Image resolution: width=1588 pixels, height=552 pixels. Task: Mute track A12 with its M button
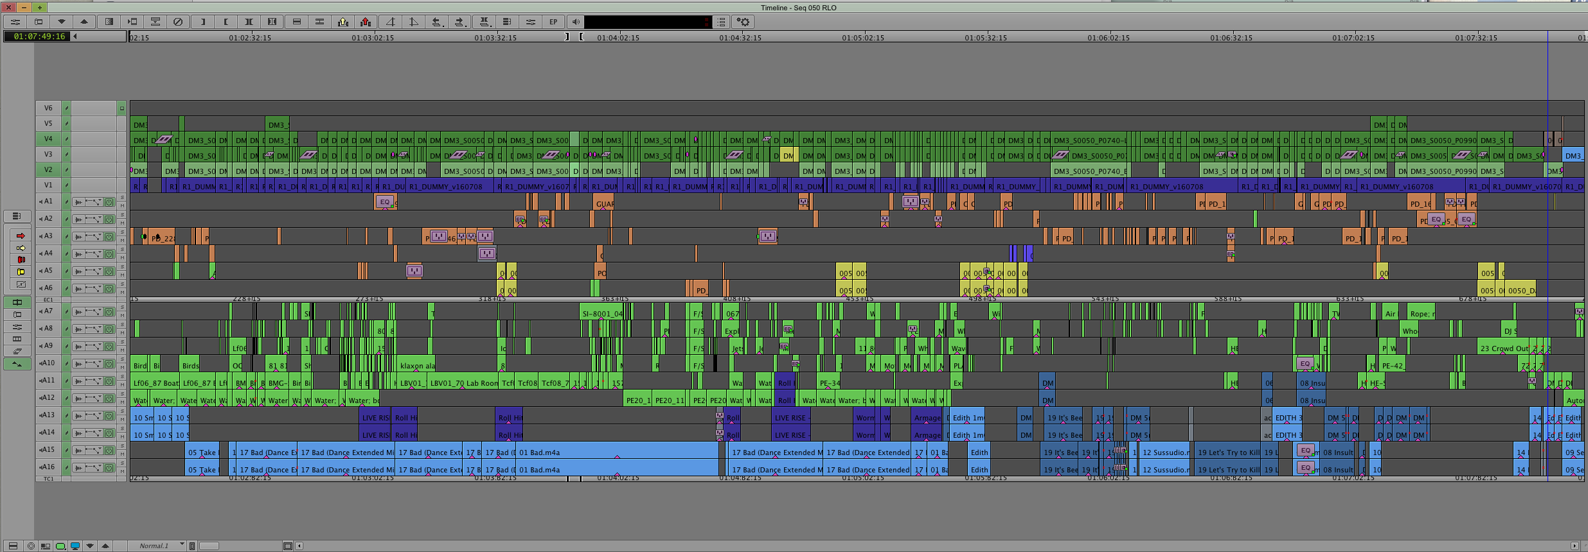click(x=122, y=402)
